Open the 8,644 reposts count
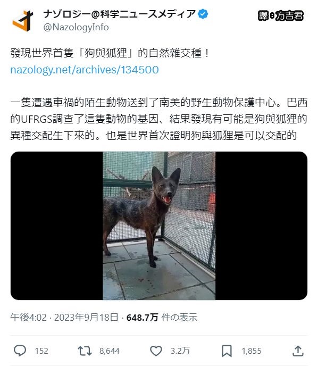The image size is (318, 366). 109,351
